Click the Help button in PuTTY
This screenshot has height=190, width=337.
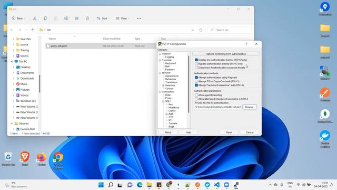tap(189, 132)
